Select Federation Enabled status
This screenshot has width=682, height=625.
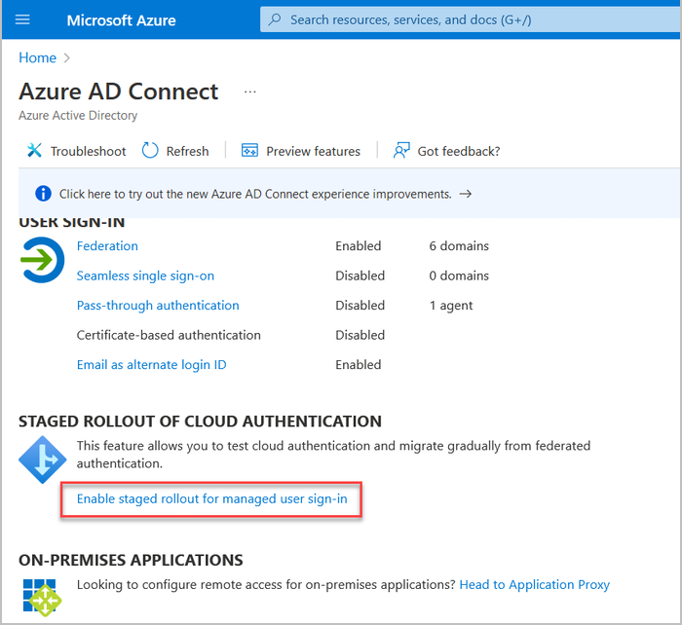[358, 246]
